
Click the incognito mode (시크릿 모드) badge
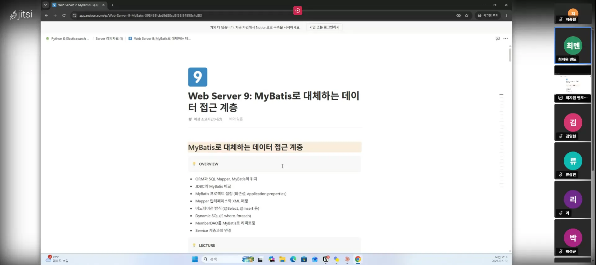pyautogui.click(x=488, y=15)
